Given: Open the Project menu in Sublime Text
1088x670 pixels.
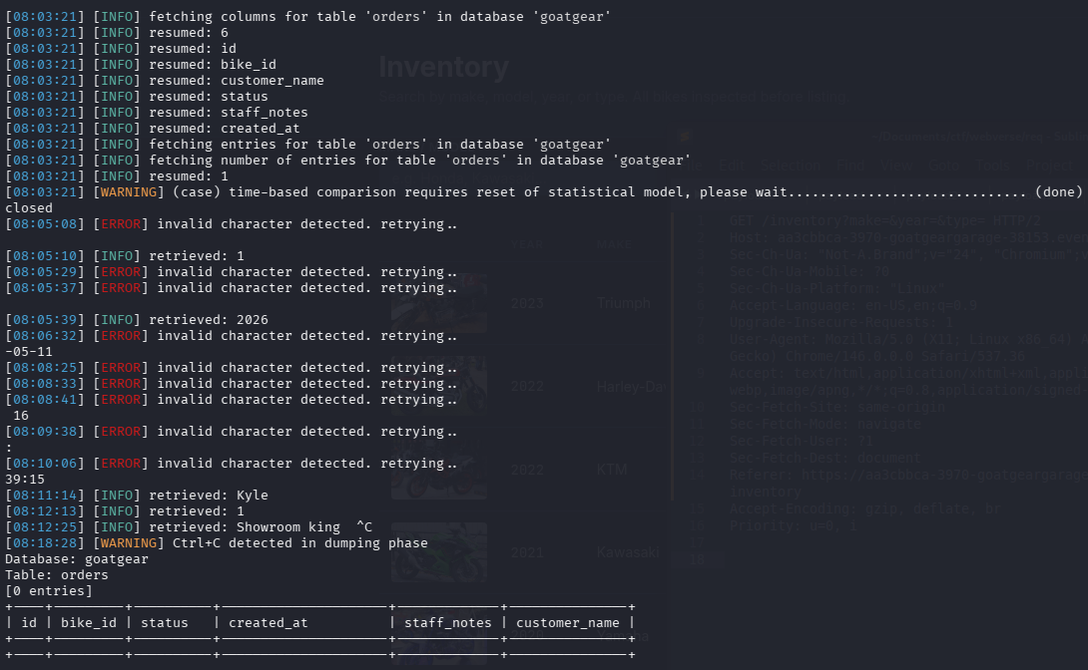Looking at the screenshot, I should tap(1049, 166).
